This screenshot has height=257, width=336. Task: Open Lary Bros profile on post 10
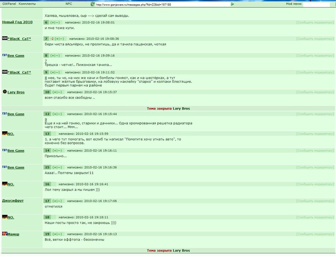click(x=16, y=92)
